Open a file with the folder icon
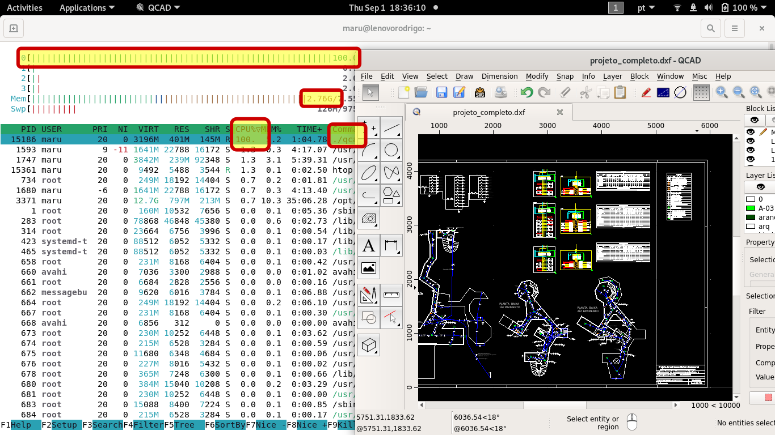The height and width of the screenshot is (435, 775). coord(421,92)
